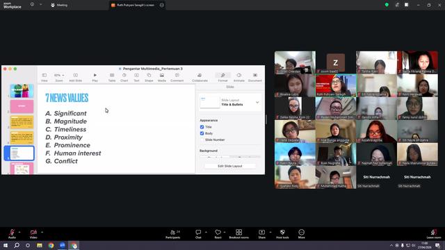The image size is (445, 250).
Task: Expand the Chat options arrow
Action: point(206,232)
